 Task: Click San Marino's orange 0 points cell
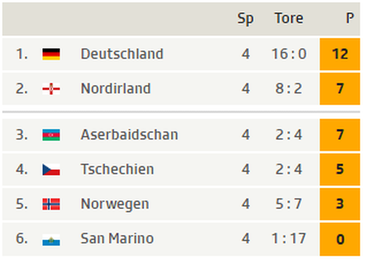point(340,239)
